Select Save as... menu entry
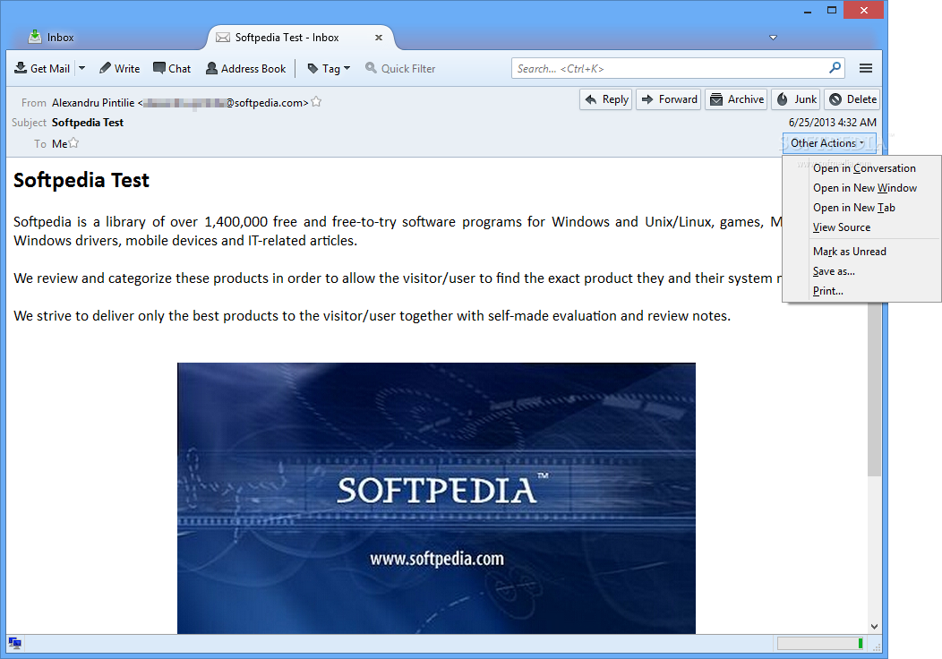 (x=834, y=271)
